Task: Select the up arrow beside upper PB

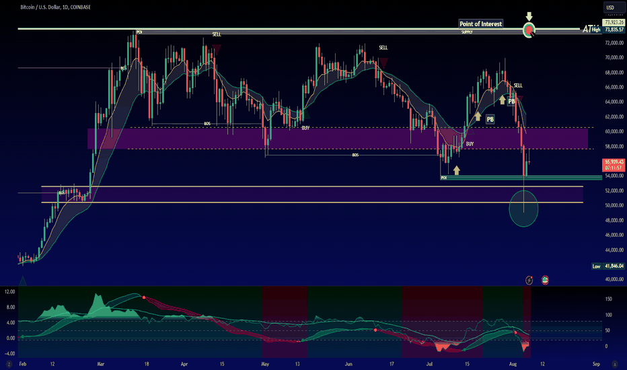Action: click(x=503, y=100)
